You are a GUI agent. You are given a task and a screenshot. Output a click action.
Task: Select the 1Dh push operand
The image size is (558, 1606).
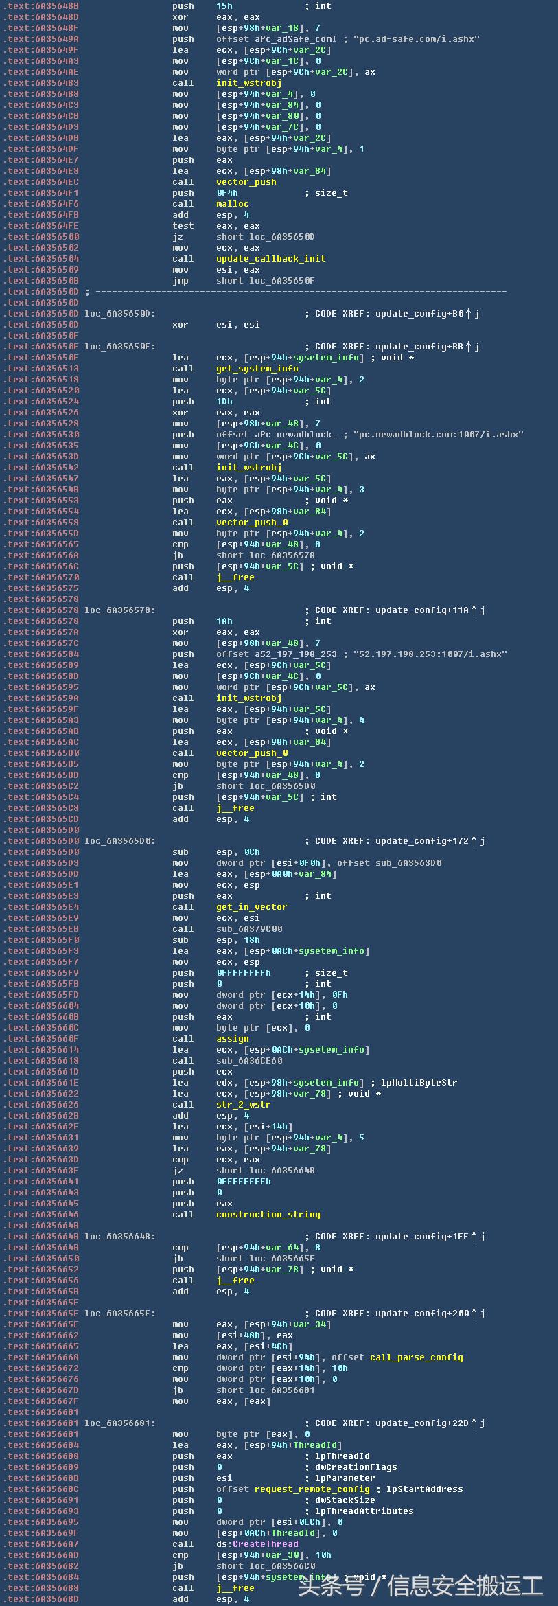click(224, 402)
